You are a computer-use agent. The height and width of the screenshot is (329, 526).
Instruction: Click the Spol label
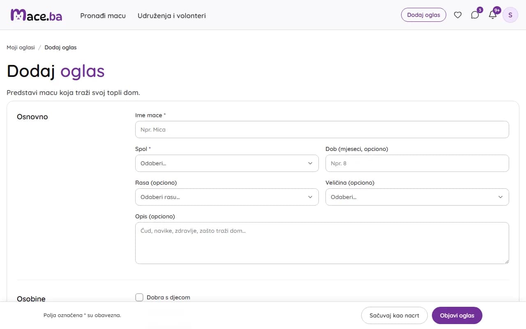point(143,149)
